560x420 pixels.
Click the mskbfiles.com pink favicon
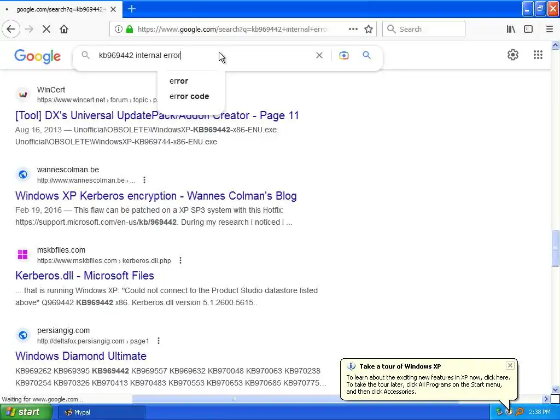pos(23,255)
